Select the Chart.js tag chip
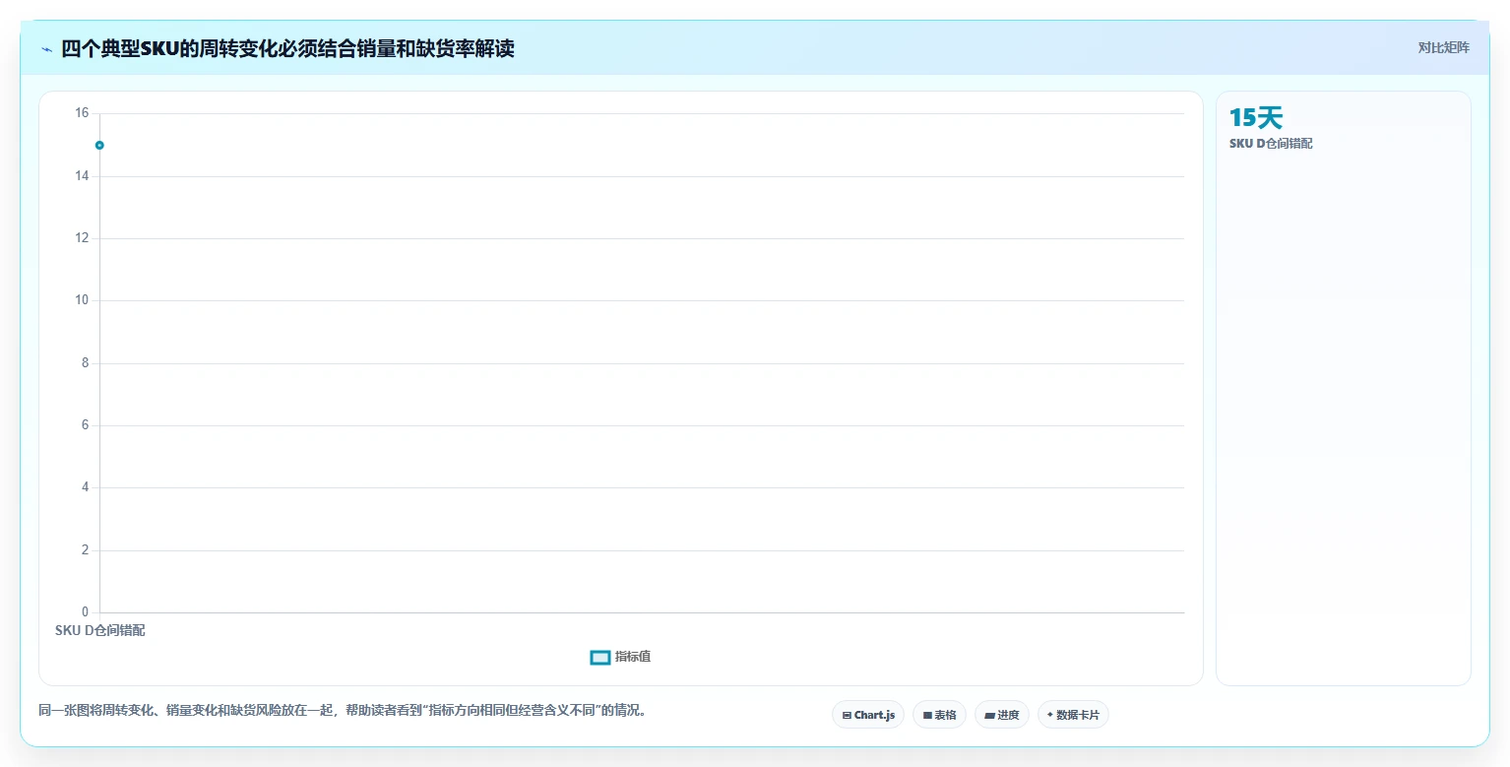 point(868,715)
